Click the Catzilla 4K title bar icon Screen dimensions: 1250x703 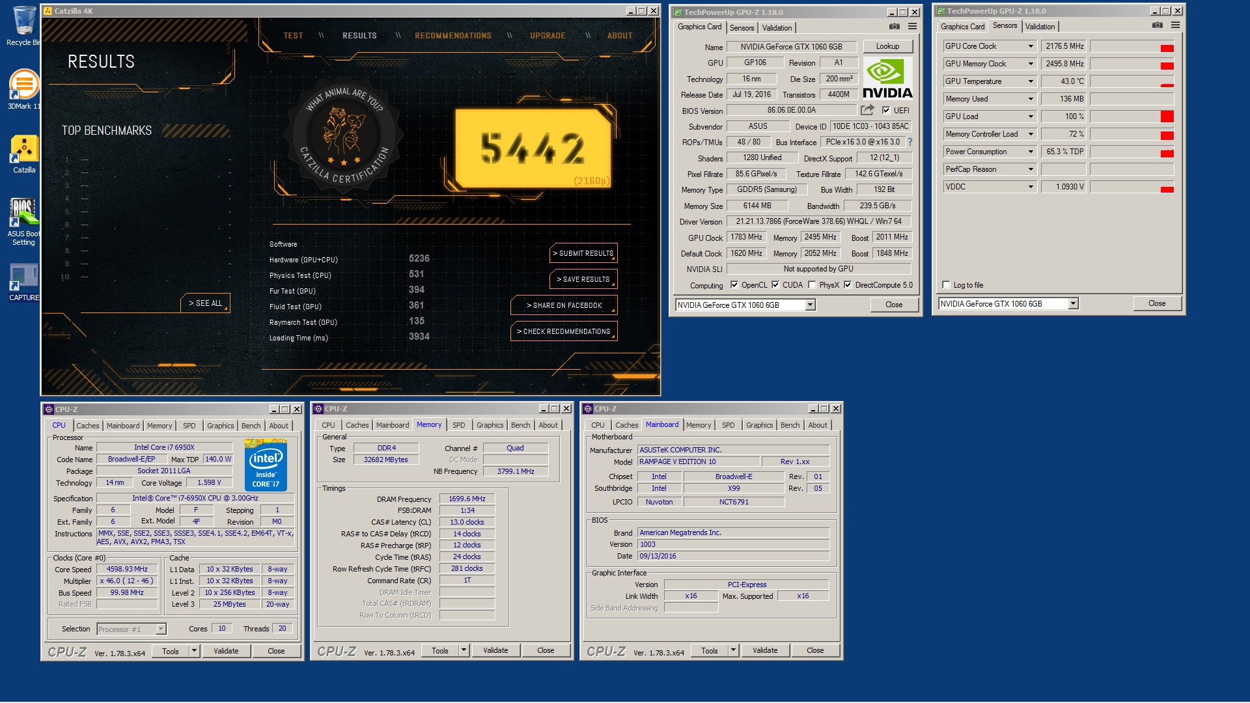point(48,11)
